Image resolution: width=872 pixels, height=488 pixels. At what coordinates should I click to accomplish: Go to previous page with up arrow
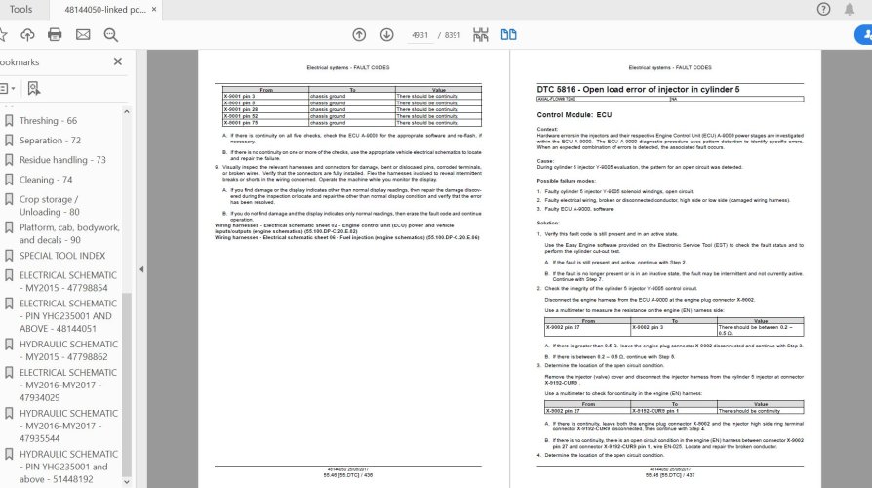[x=359, y=34]
